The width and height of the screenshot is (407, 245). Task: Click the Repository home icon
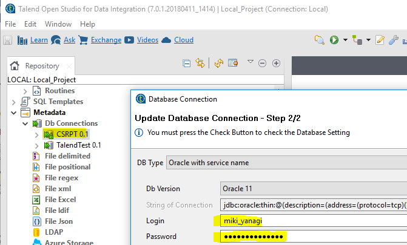pyautogui.click(x=15, y=66)
